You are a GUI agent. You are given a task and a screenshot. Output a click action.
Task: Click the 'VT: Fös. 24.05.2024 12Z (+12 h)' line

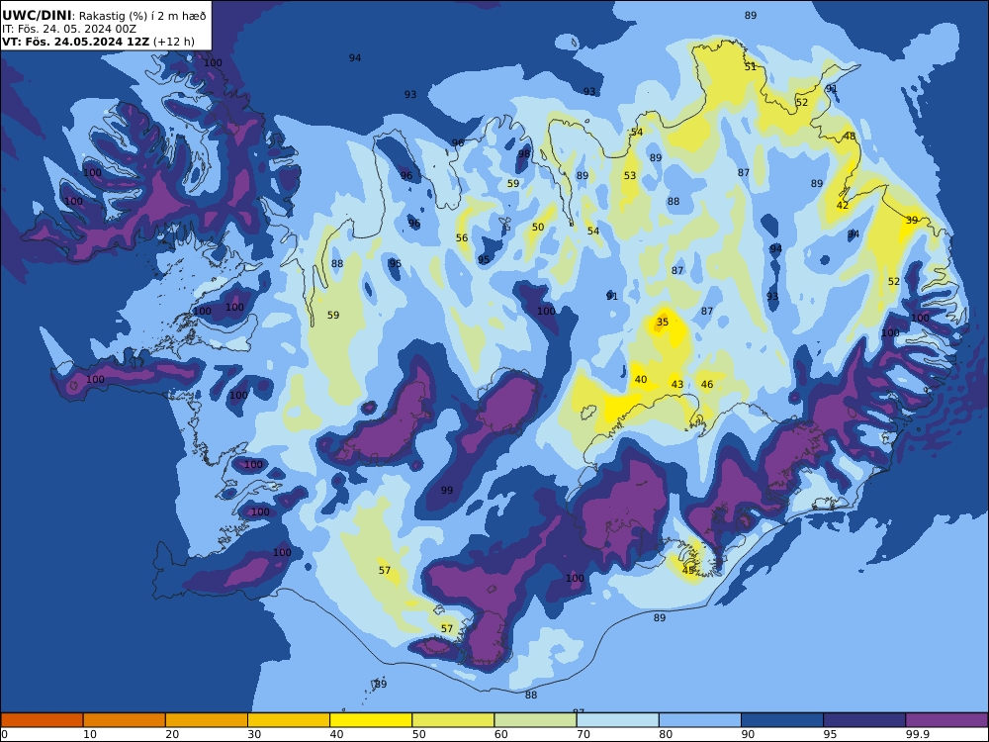tap(98, 42)
